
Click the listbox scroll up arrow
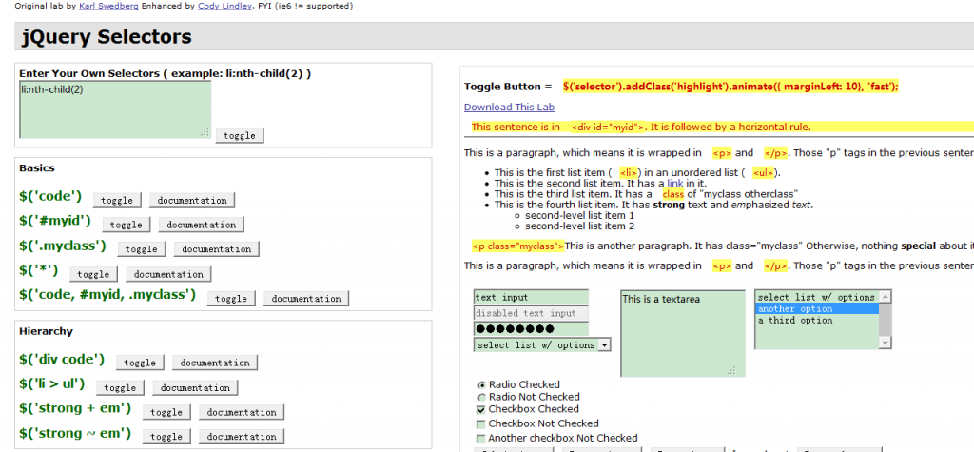click(886, 297)
